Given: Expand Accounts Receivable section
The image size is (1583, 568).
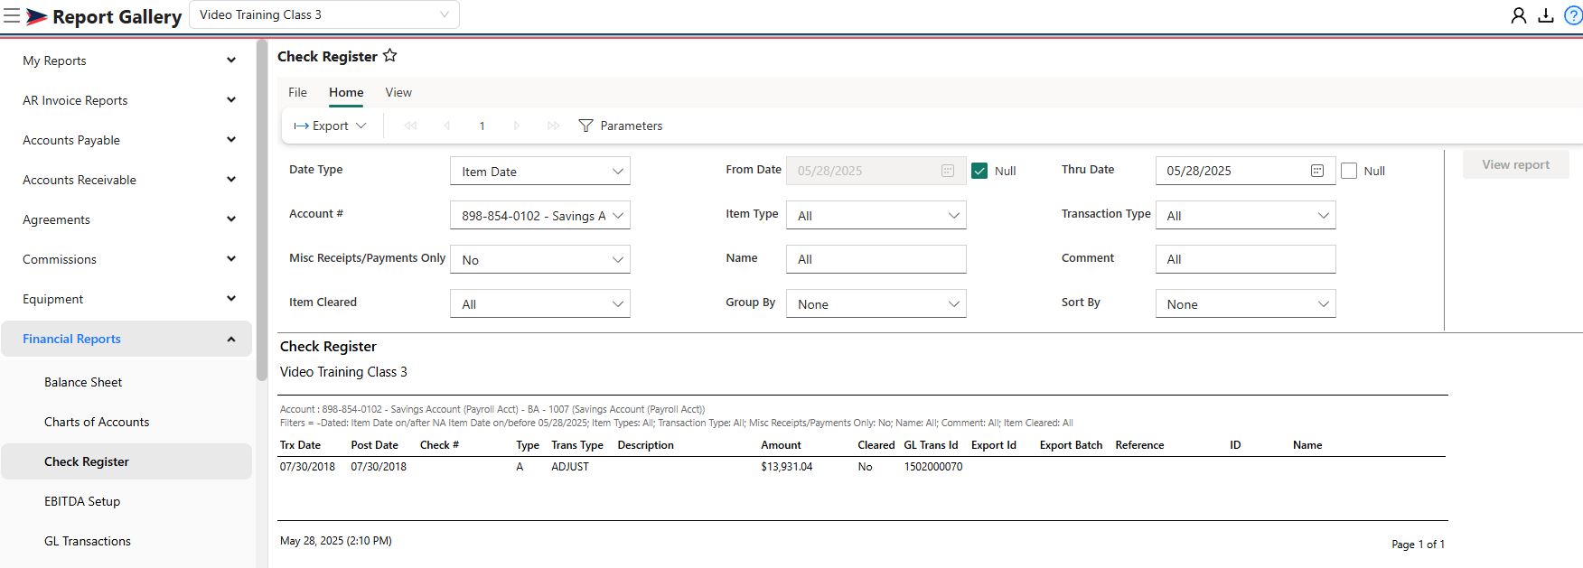Looking at the screenshot, I should pyautogui.click(x=126, y=180).
